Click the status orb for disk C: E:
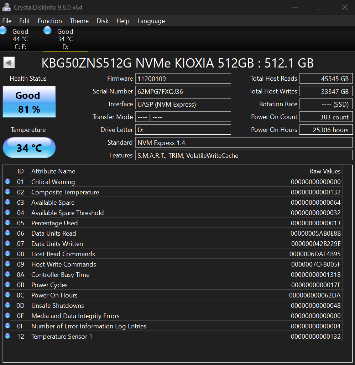 [x=3, y=31]
